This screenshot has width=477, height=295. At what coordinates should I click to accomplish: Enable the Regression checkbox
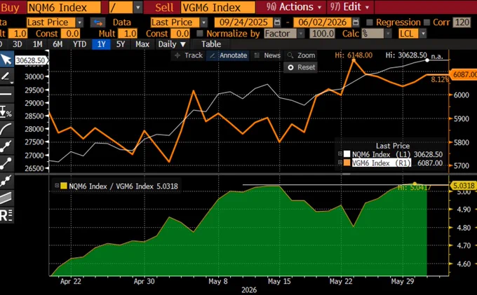tap(369, 22)
